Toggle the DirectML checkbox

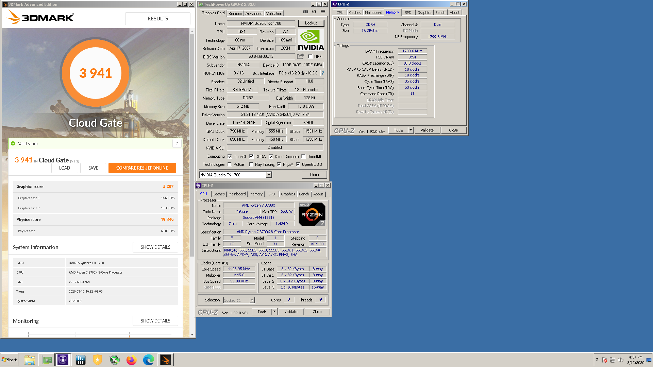click(303, 157)
